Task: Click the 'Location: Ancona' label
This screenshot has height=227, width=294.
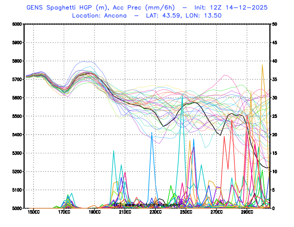Action: point(99,15)
